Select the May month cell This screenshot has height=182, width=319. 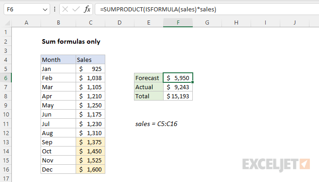tap(58, 106)
